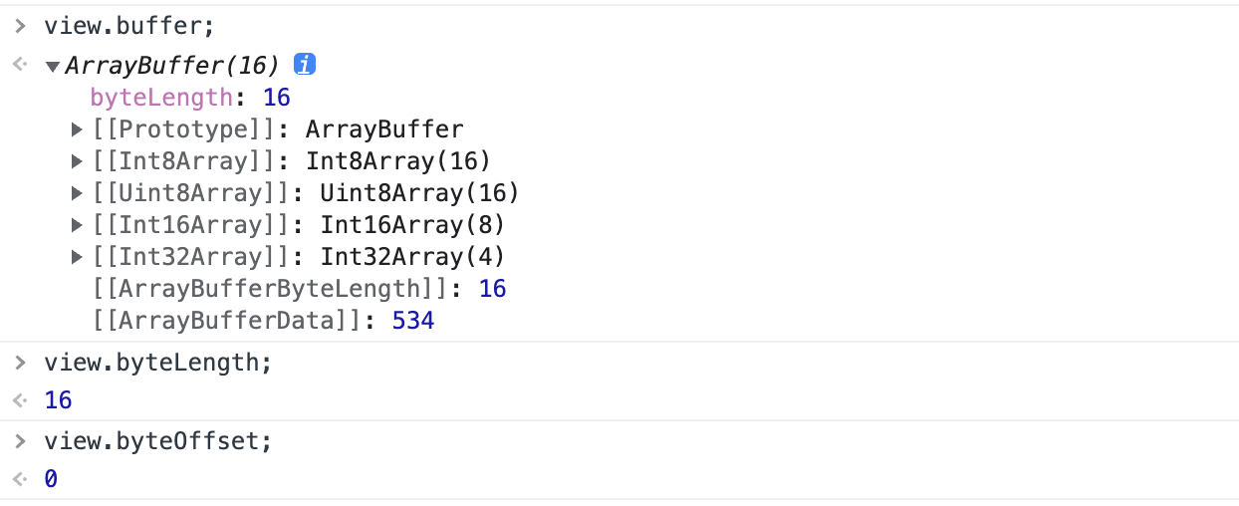
Task: Click the output arrow beside result 16
Action: [x=20, y=400]
